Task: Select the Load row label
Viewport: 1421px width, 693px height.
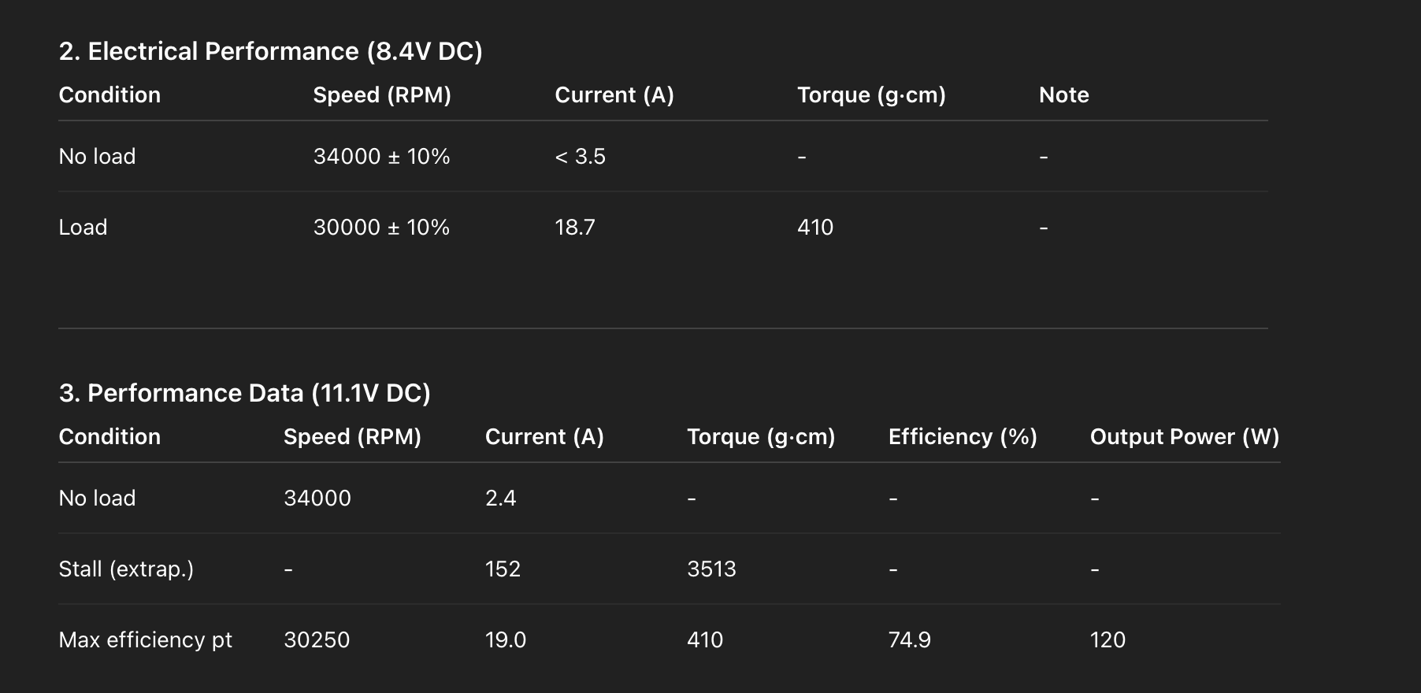Action: click(83, 228)
